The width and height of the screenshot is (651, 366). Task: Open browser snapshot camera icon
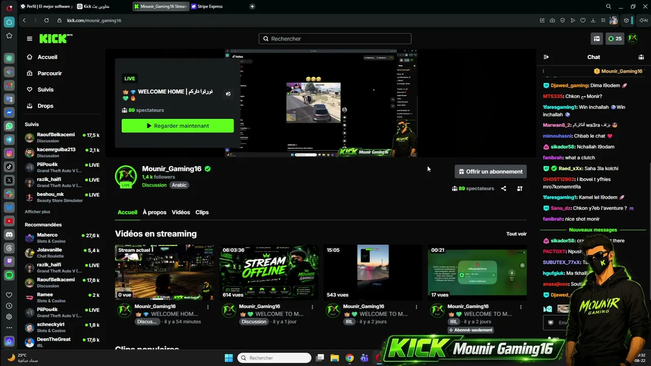tap(552, 20)
